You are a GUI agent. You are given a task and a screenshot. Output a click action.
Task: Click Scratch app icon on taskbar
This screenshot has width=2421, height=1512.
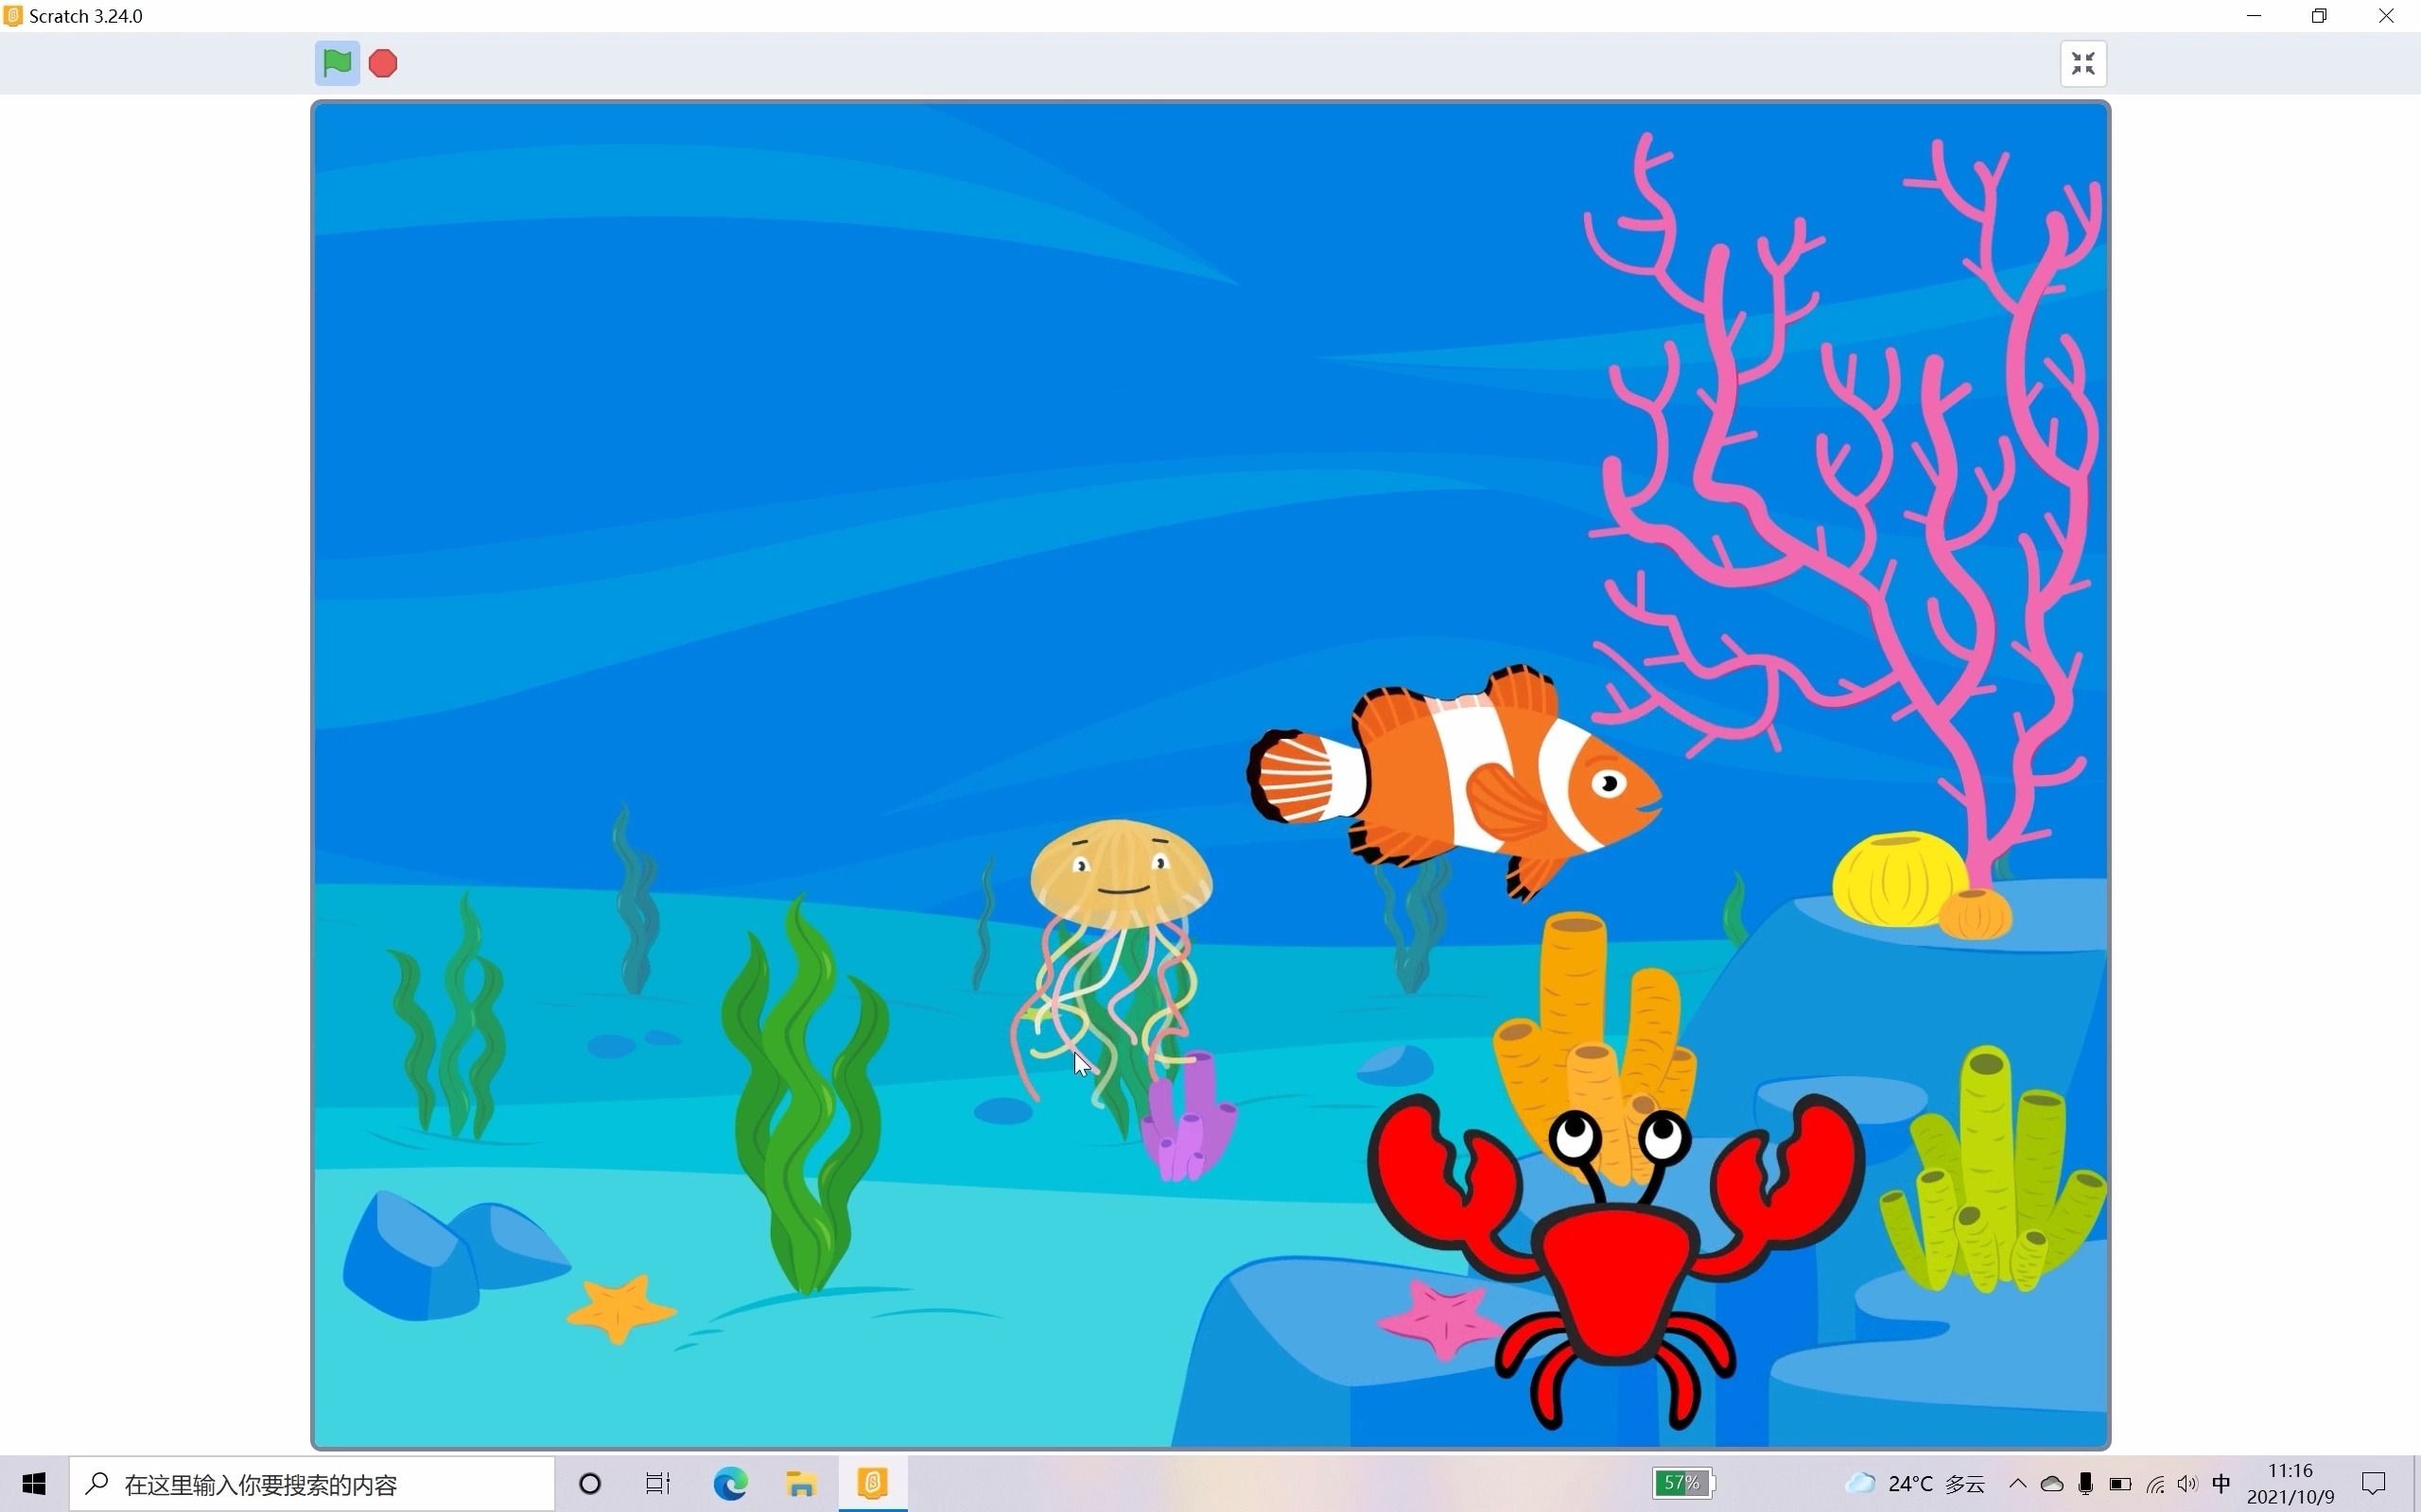tap(872, 1484)
